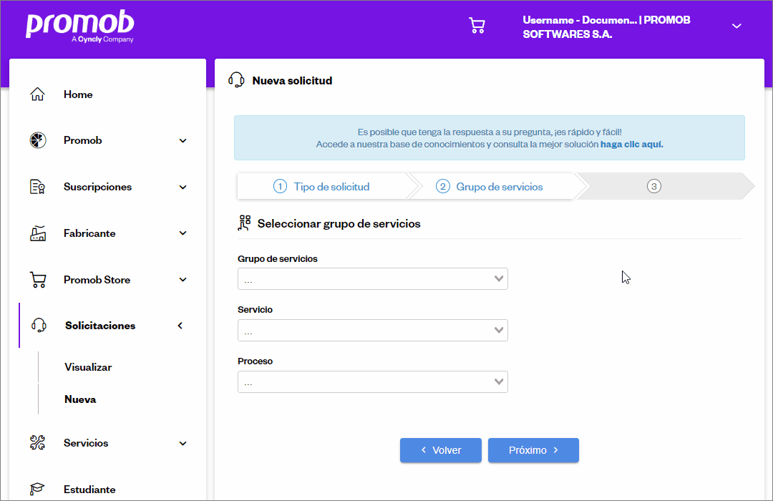The height and width of the screenshot is (501, 773).
Task: Click the username PROMOB SOFTWARES S.A. text
Action: click(x=606, y=27)
